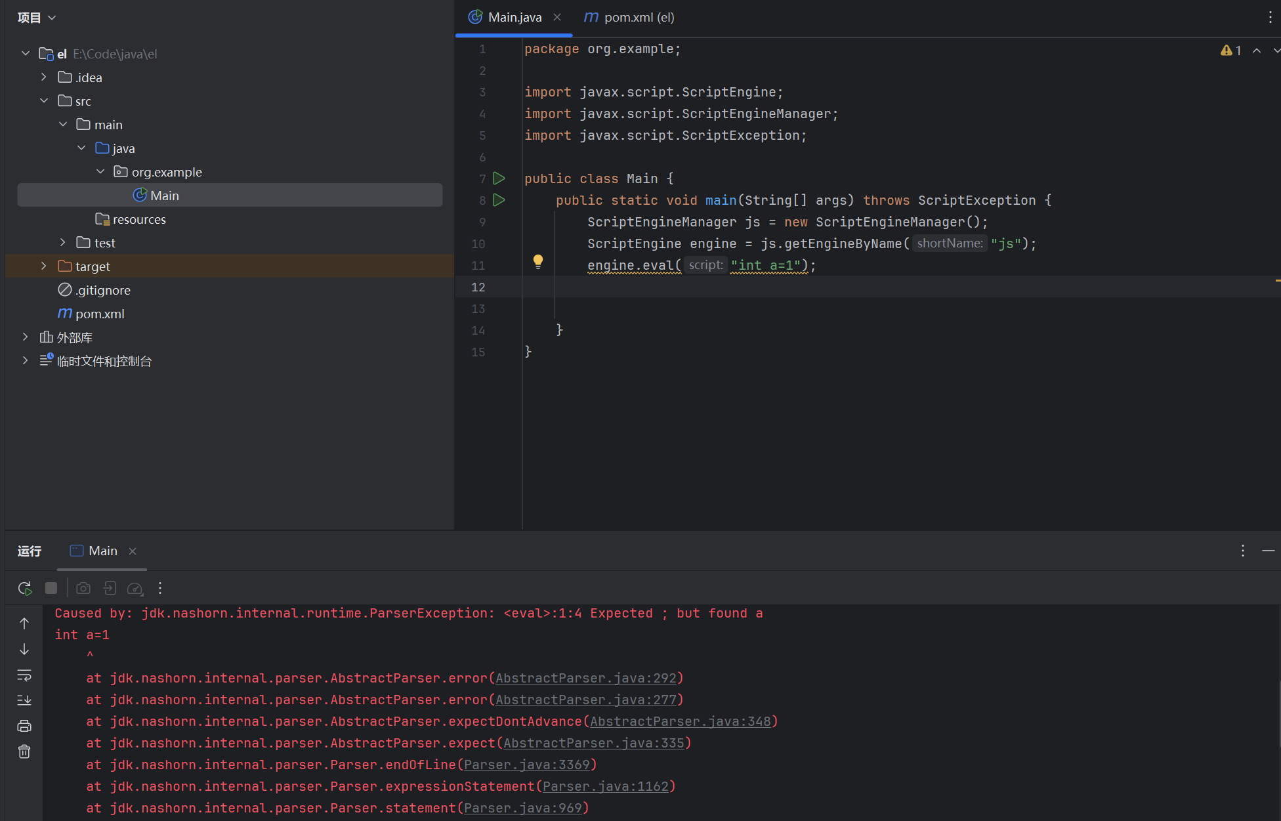Toggle scroll to end of console
1281x821 pixels.
pyautogui.click(x=24, y=700)
